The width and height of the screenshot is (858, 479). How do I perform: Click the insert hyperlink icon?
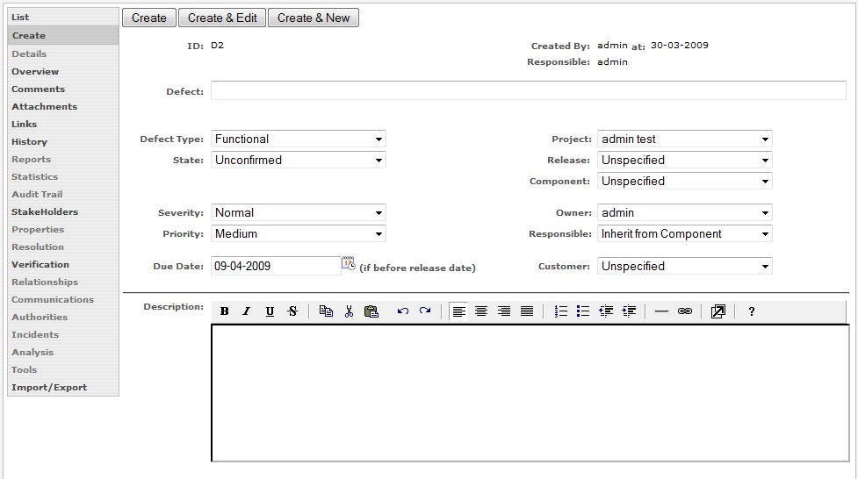pyautogui.click(x=685, y=311)
